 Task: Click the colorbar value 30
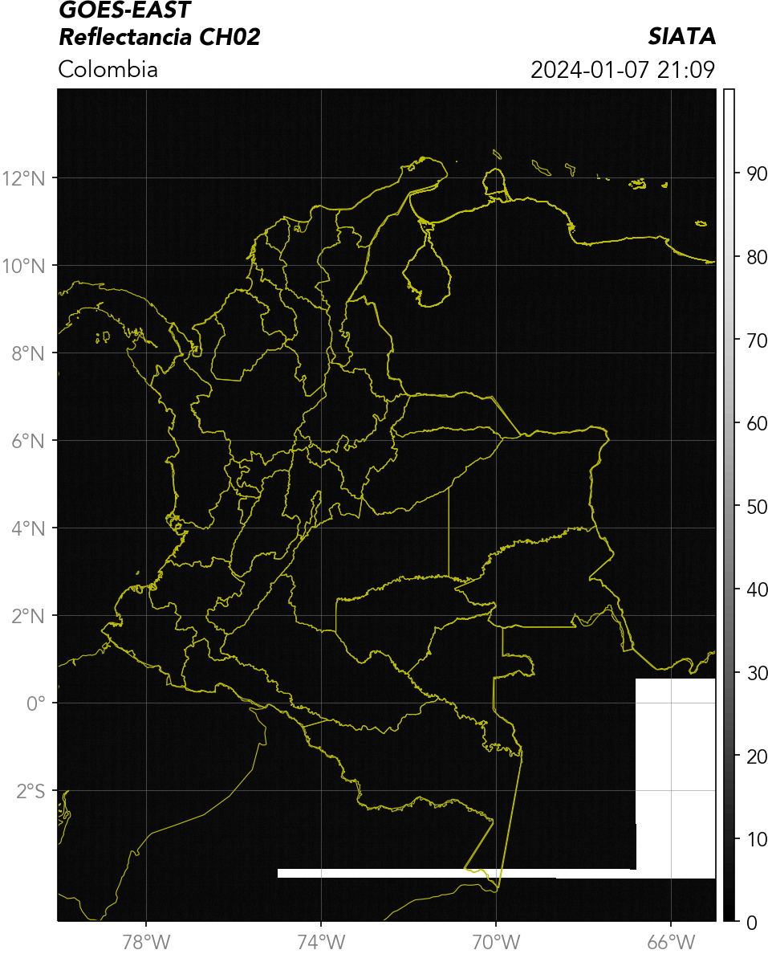coord(757,673)
